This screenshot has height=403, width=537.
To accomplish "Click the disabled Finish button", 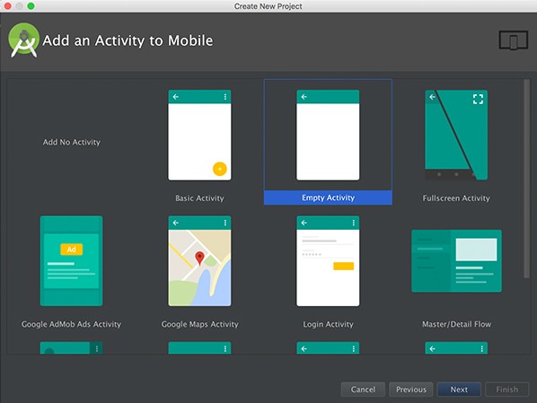I will 507,390.
